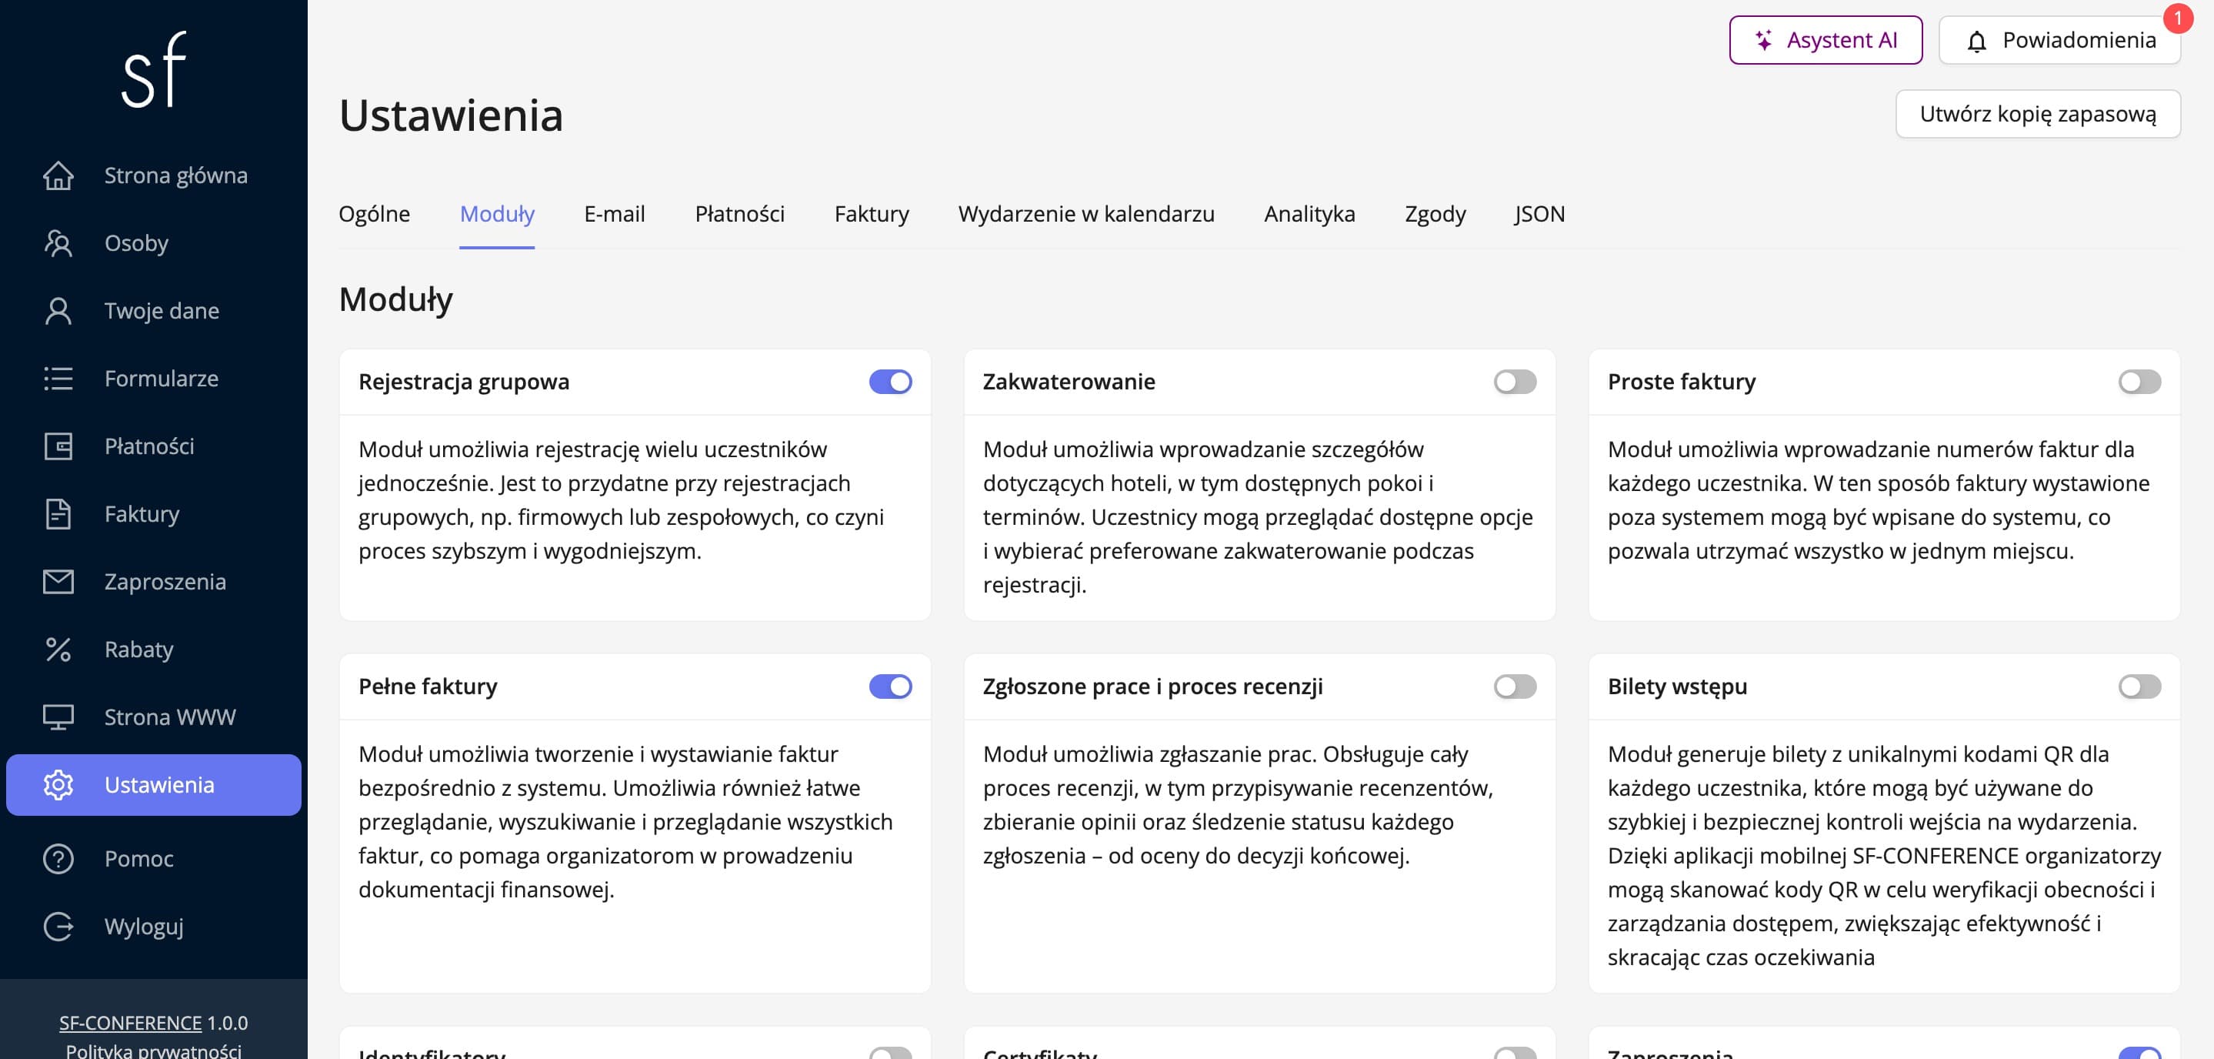Click the sf logo in the sidebar
The height and width of the screenshot is (1059, 2214).
[153, 69]
